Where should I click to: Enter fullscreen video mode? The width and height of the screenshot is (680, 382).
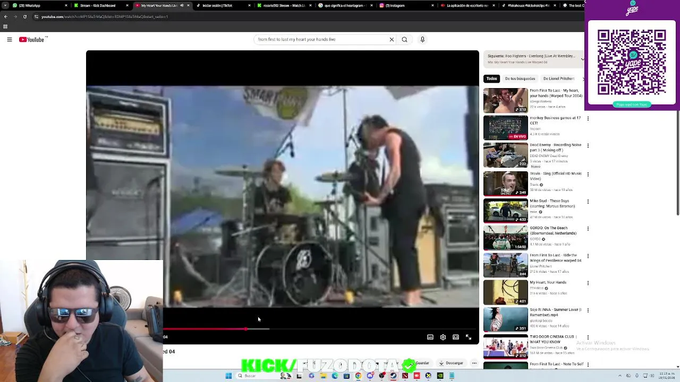pos(469,337)
